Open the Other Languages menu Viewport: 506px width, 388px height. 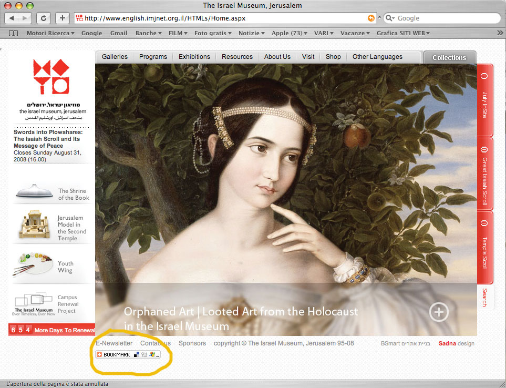[x=378, y=57]
